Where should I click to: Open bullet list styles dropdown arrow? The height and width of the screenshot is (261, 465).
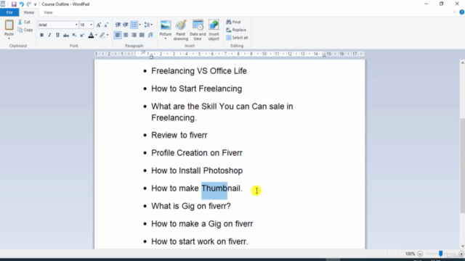click(x=140, y=25)
